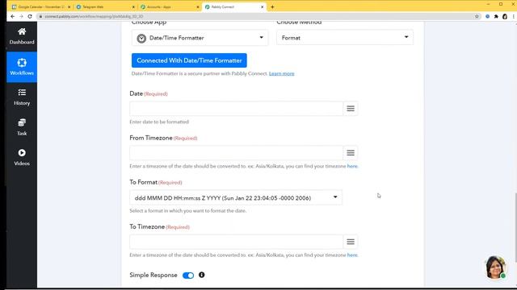The height and width of the screenshot is (290, 517).
Task: Open Videos section in sidebar
Action: (x=22, y=158)
